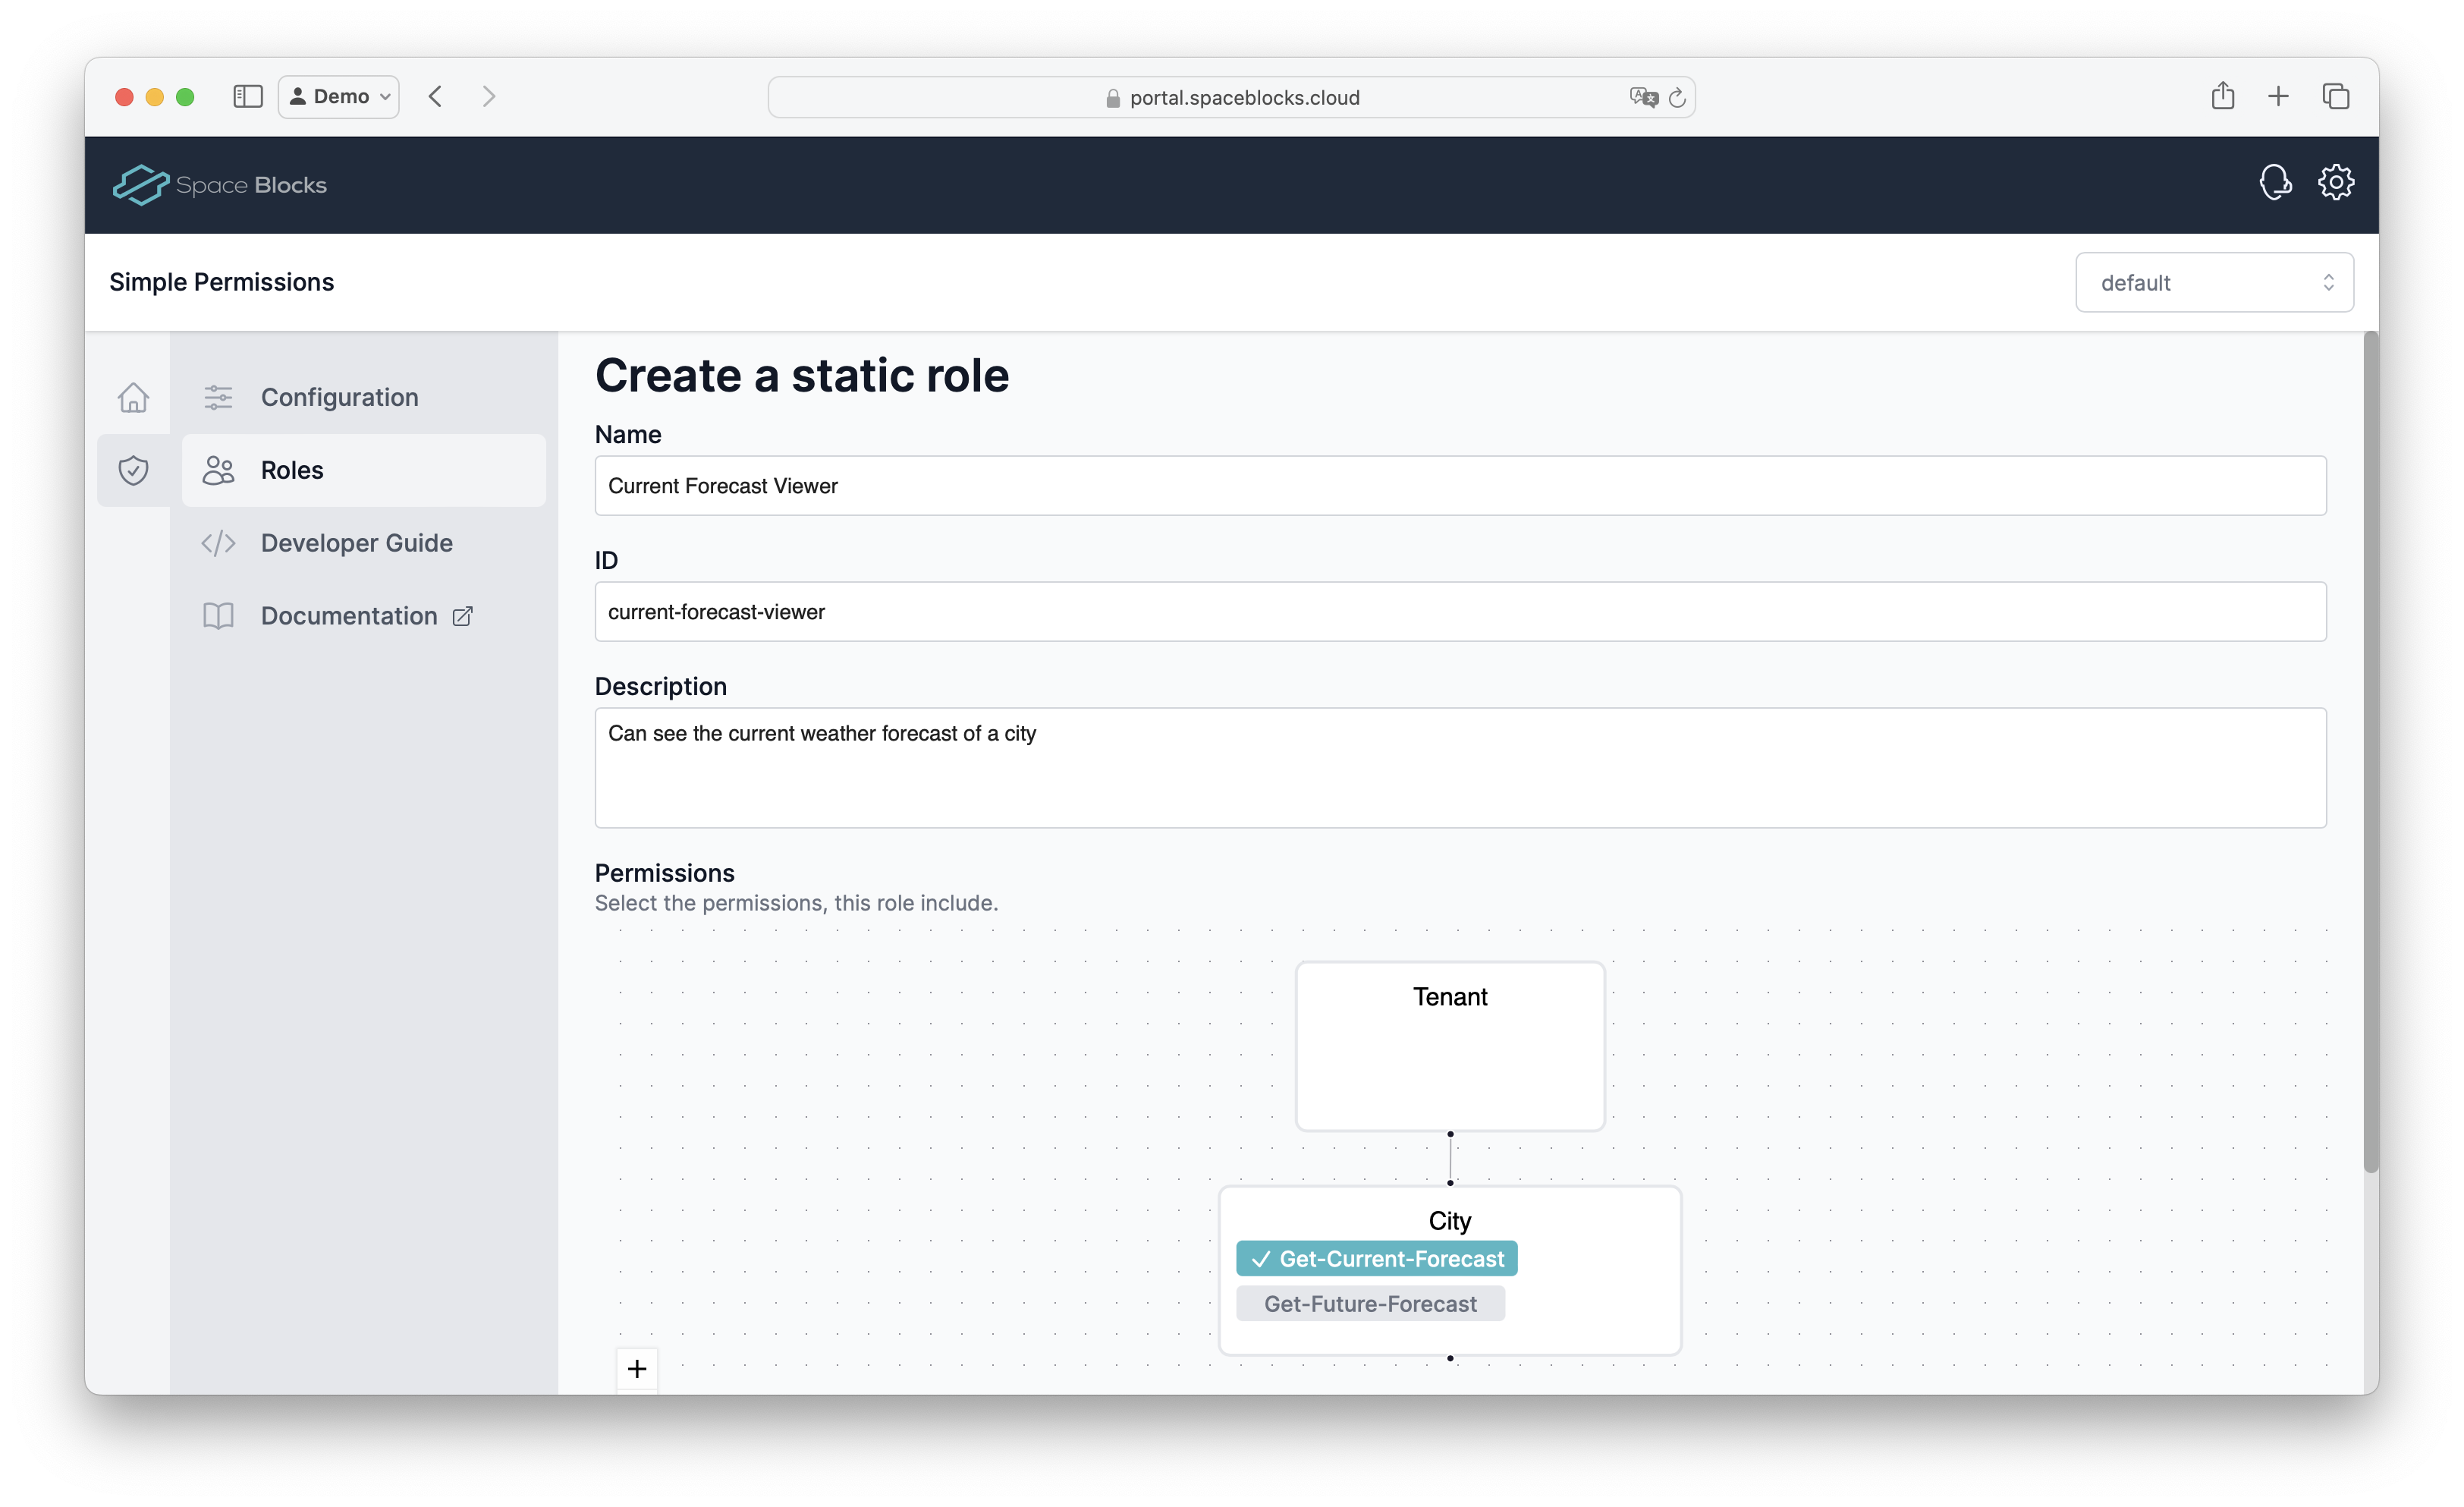Viewport: 2464px width, 1507px height.
Task: Enable Get-Future-Forecast permission
Action: pyautogui.click(x=1370, y=1304)
